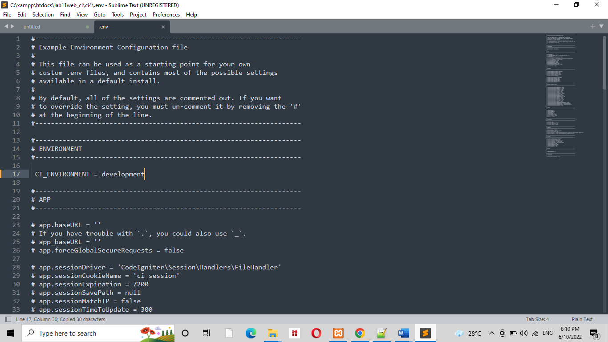Open Notepad++ from the taskbar
Screen dimensions: 608x342
(x=381, y=333)
